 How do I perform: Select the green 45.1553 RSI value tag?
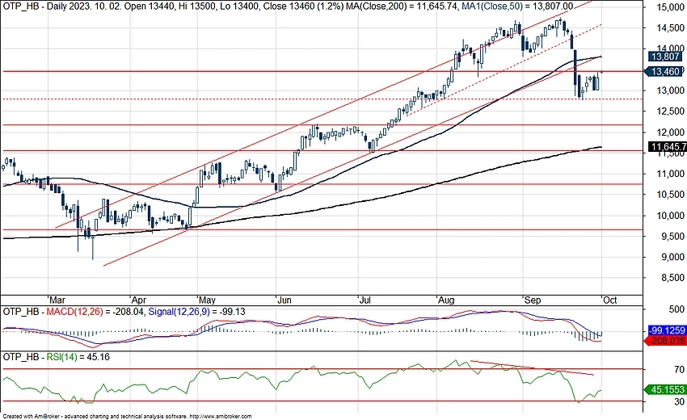click(x=668, y=389)
